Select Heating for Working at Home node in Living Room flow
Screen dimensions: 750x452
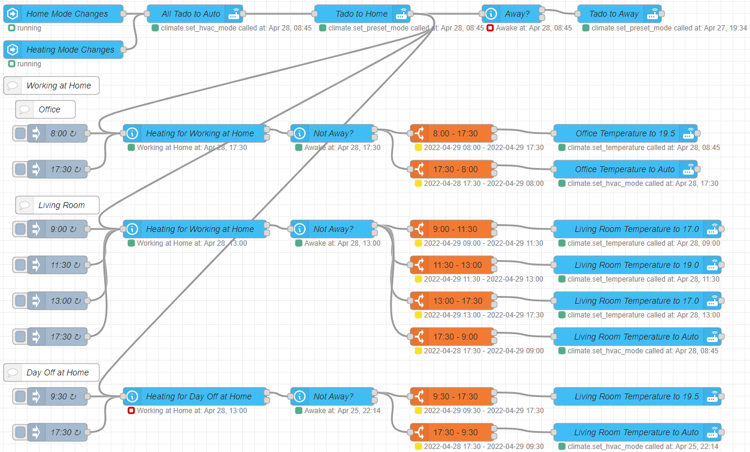click(x=195, y=229)
